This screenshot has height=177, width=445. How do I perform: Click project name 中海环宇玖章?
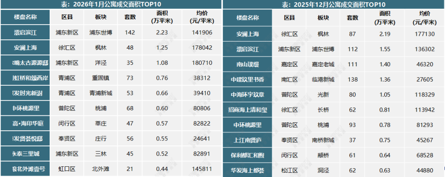248,95
